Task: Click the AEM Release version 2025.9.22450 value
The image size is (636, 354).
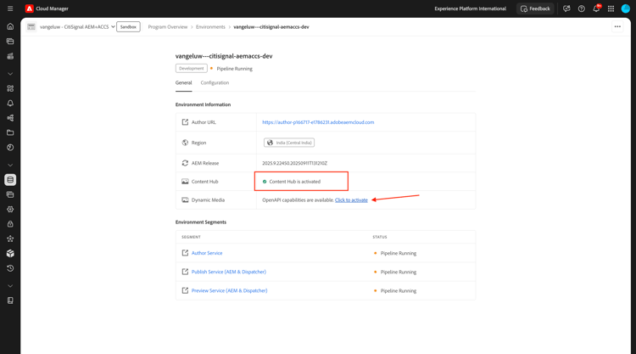Action: [x=294, y=163]
